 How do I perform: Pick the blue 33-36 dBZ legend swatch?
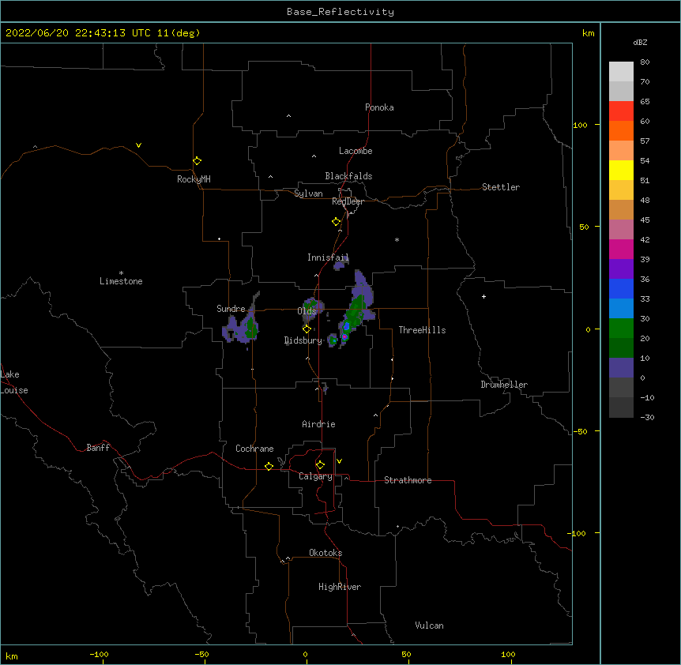[621, 288]
